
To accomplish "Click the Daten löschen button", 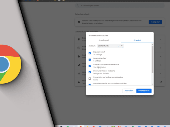I will 144,91.
